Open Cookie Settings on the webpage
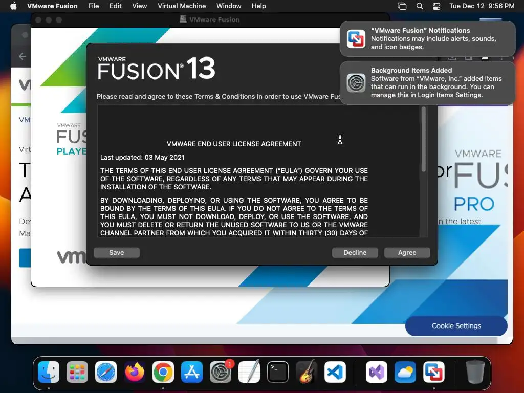The height and width of the screenshot is (393, 524). coord(456,326)
